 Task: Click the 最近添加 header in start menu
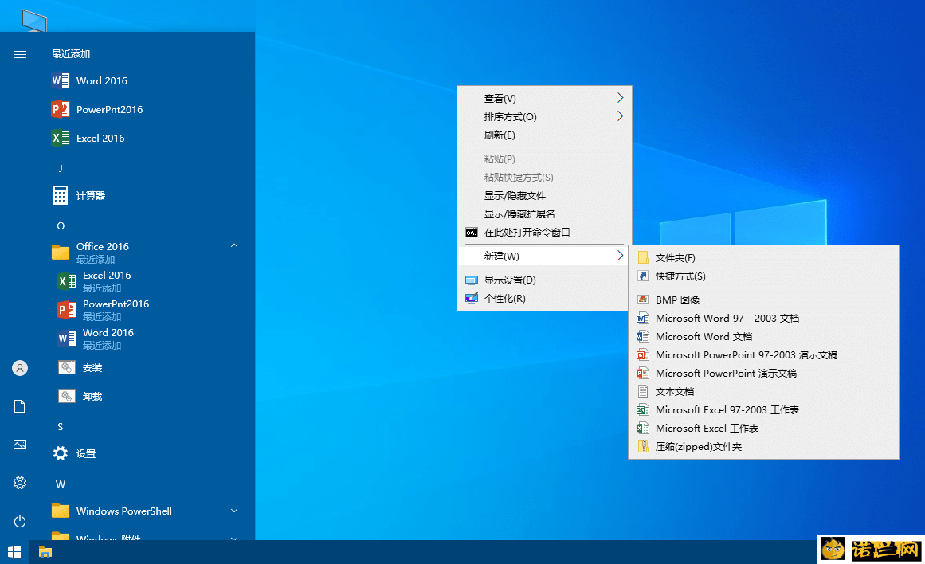(x=71, y=53)
